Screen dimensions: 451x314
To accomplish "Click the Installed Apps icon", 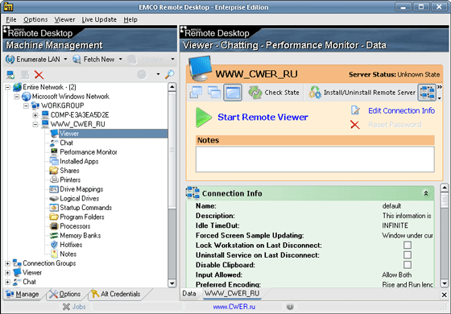I will [x=54, y=161].
